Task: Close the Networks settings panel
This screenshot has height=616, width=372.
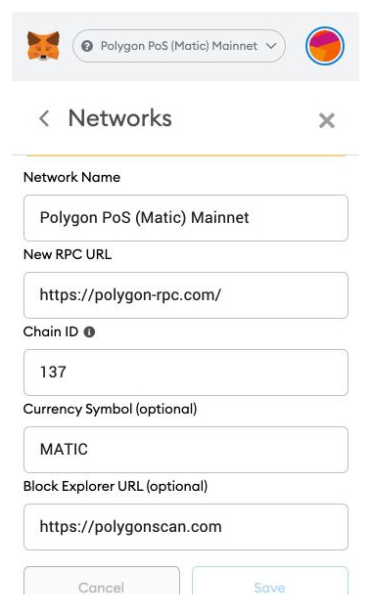Action: [x=327, y=120]
